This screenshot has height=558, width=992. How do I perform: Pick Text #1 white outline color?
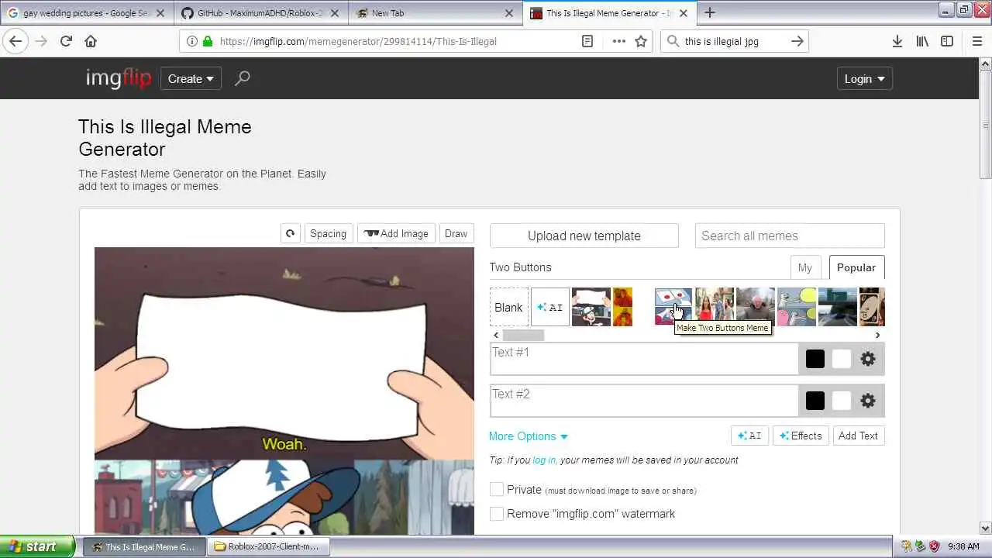[x=841, y=359]
